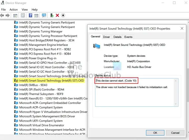Click device icon beside Intel(R) SMBus - 9DA3
This screenshot has width=189, height=140.
pyautogui.click(x=16, y=85)
